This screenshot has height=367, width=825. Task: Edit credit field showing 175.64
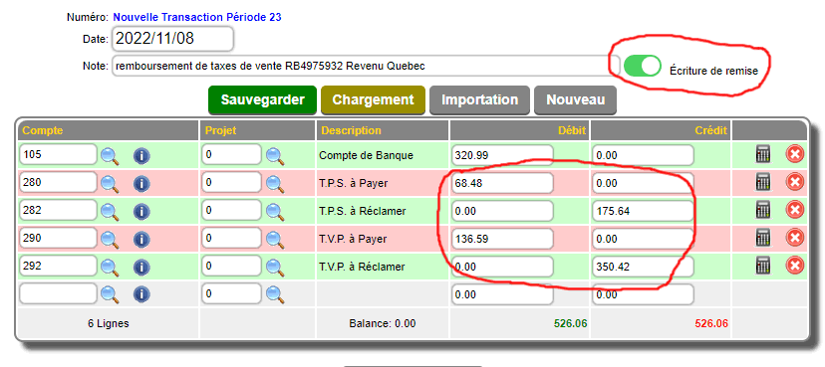coord(643,212)
